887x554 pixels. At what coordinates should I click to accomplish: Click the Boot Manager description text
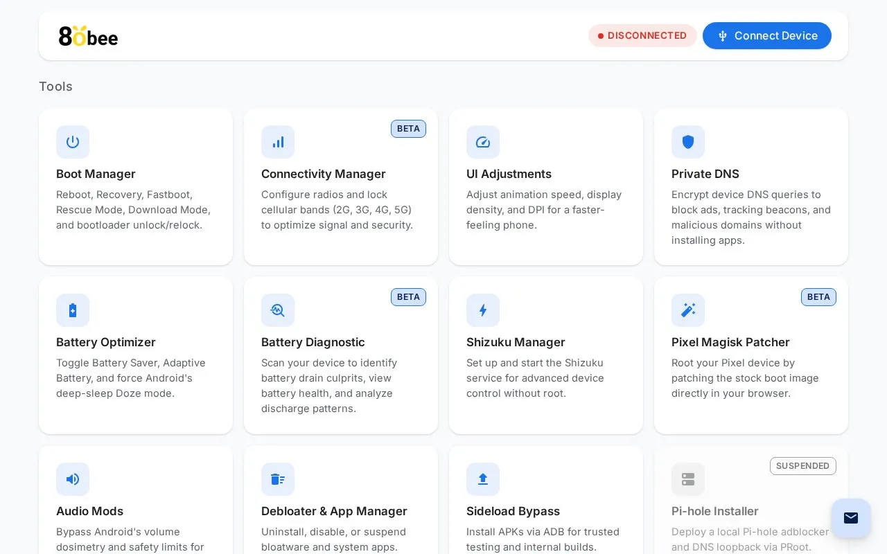[x=134, y=210]
